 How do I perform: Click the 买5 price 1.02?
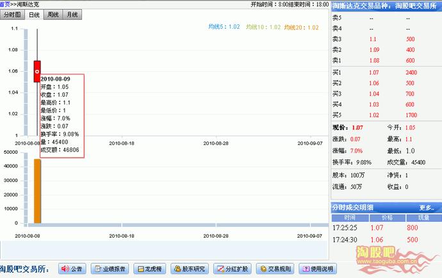click(374, 115)
